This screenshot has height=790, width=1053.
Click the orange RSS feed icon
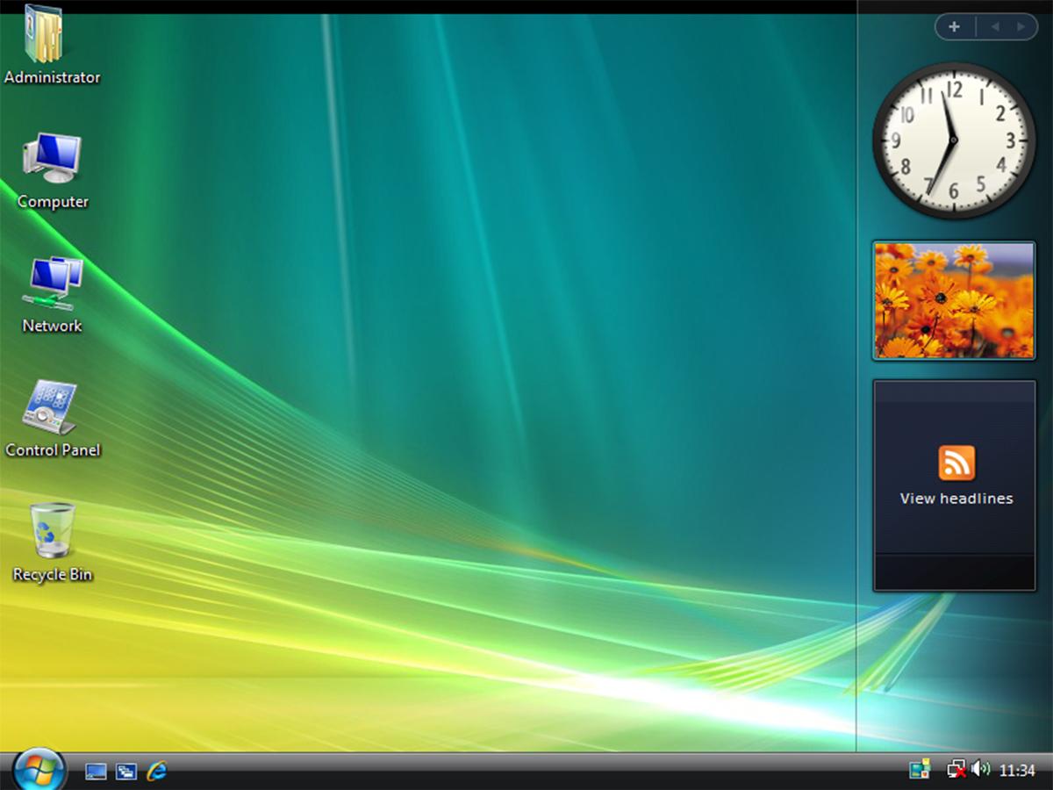[x=956, y=463]
